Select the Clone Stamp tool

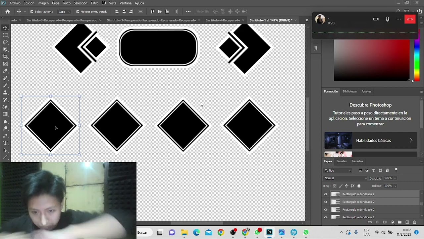coord(5,93)
